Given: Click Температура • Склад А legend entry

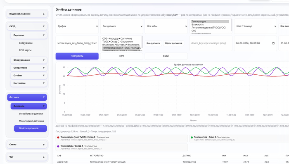Looking at the screenshot, I should (x=122, y=147).
